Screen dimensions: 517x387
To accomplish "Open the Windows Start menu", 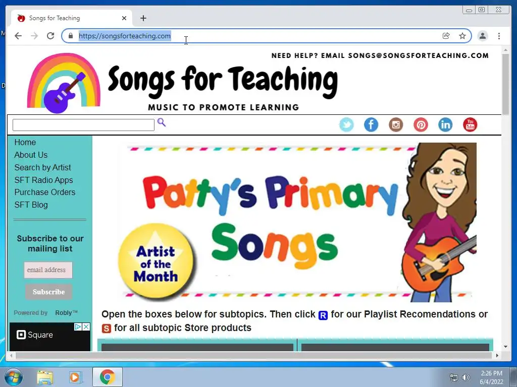I will click(13, 377).
